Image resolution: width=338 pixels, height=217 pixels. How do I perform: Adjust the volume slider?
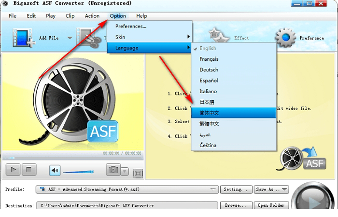(78, 171)
